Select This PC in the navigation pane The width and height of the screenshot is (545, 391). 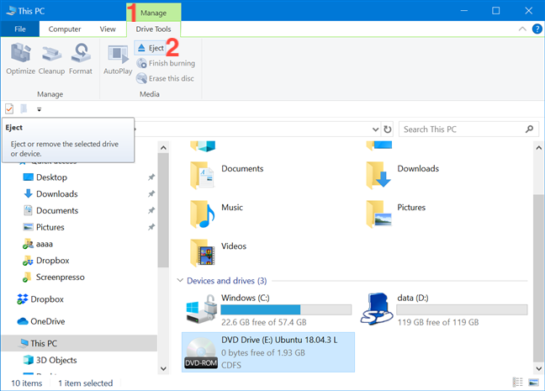coord(79,343)
